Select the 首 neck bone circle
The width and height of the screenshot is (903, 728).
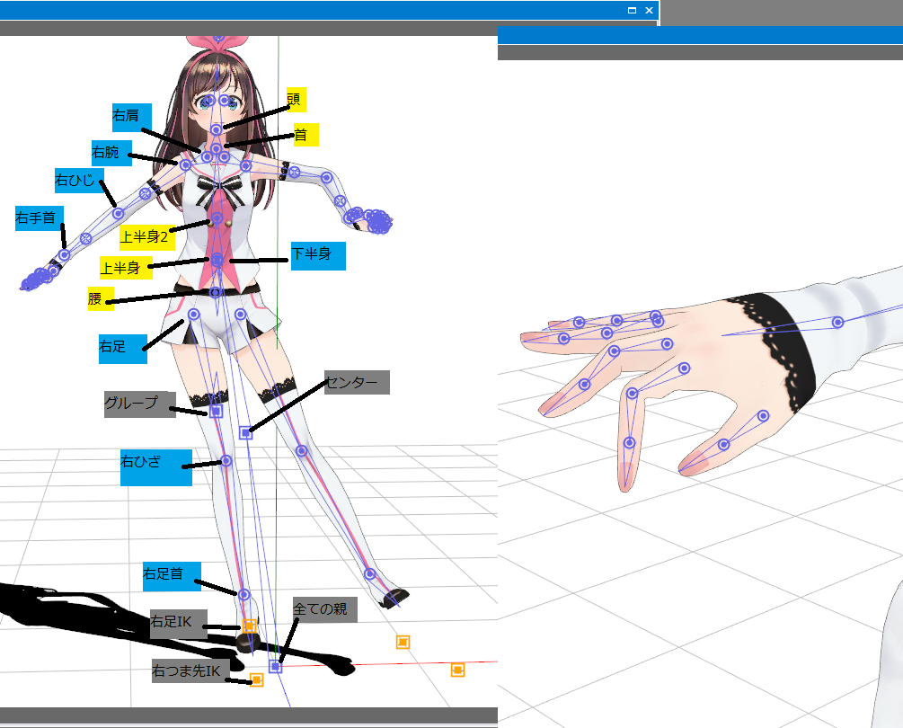(x=217, y=147)
